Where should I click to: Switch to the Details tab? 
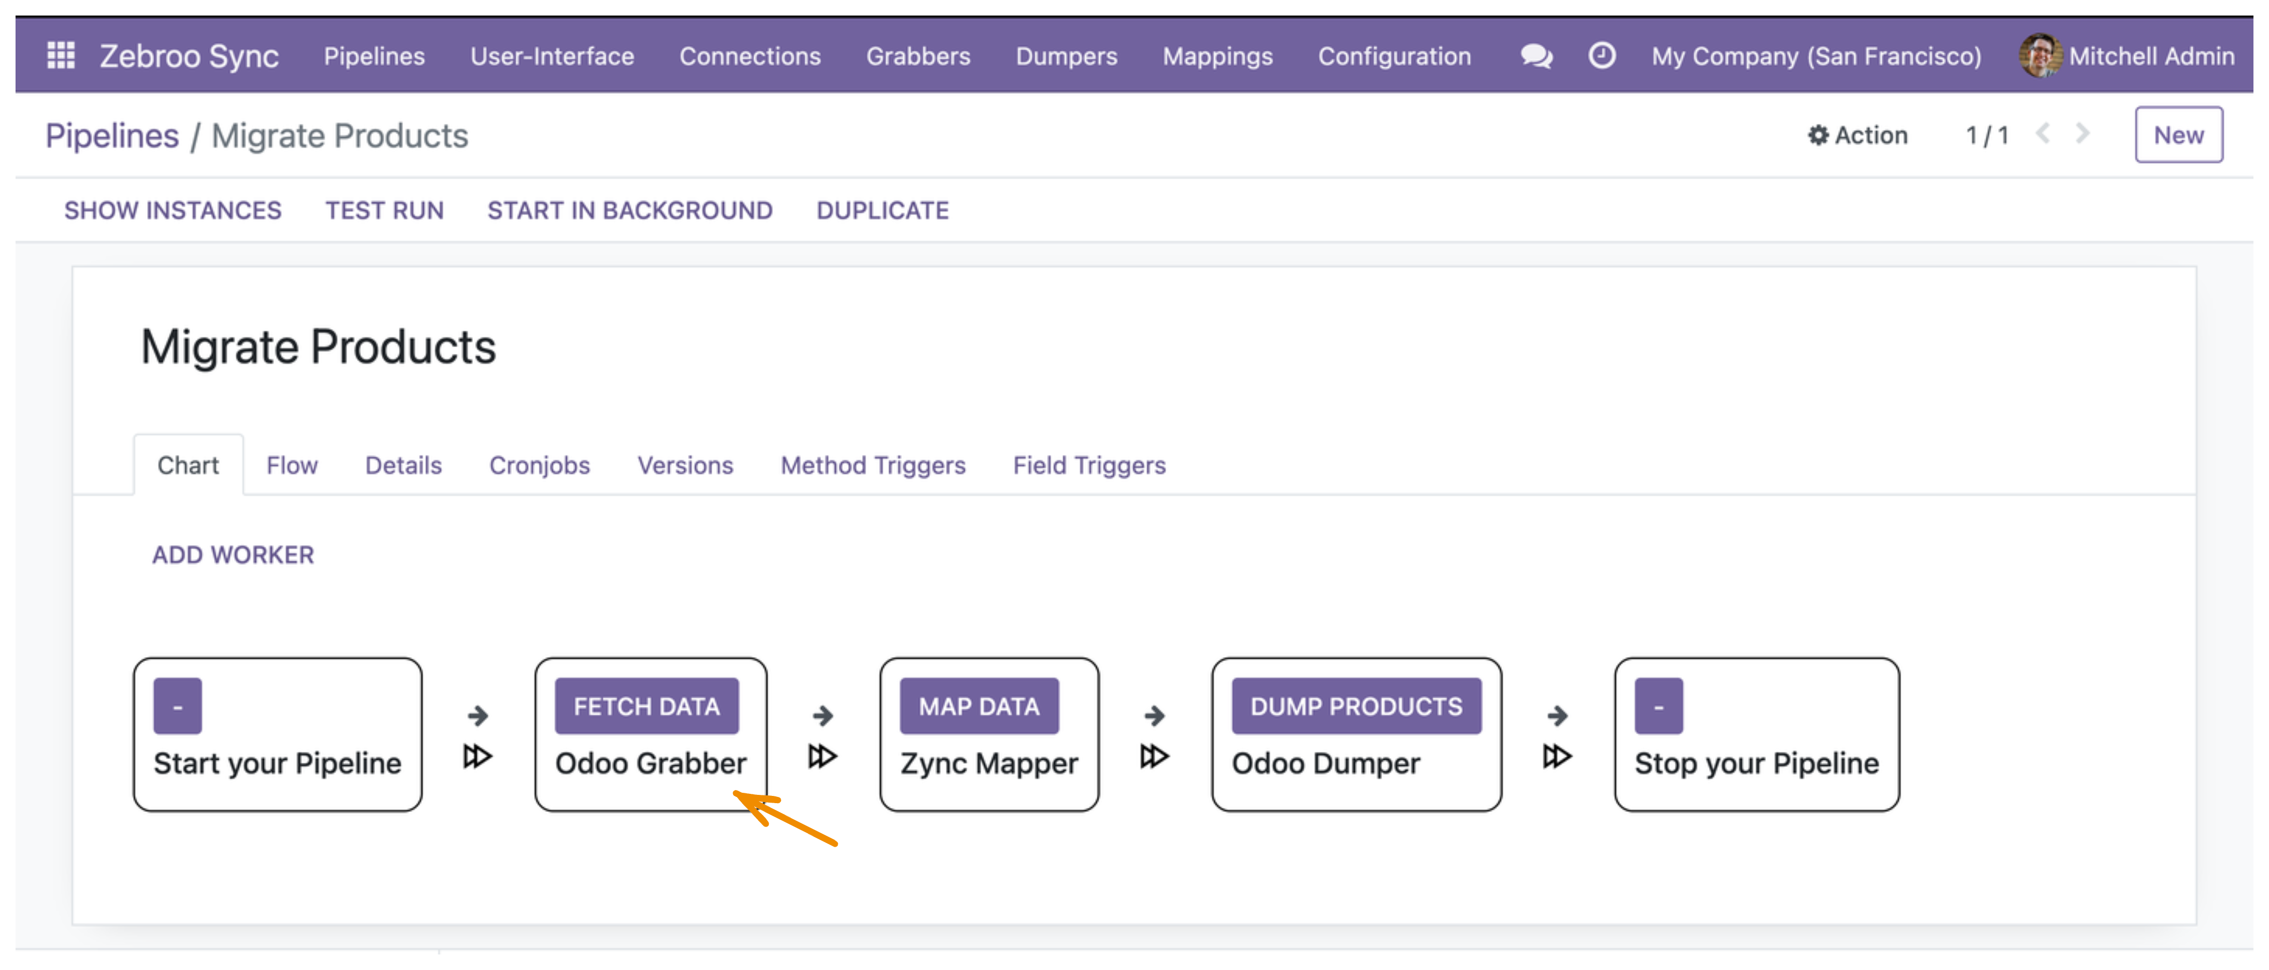click(404, 464)
